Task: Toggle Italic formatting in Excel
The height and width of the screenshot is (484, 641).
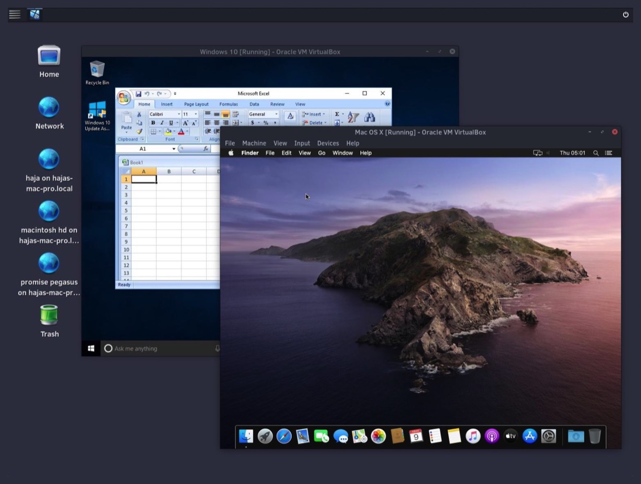Action: (x=162, y=123)
